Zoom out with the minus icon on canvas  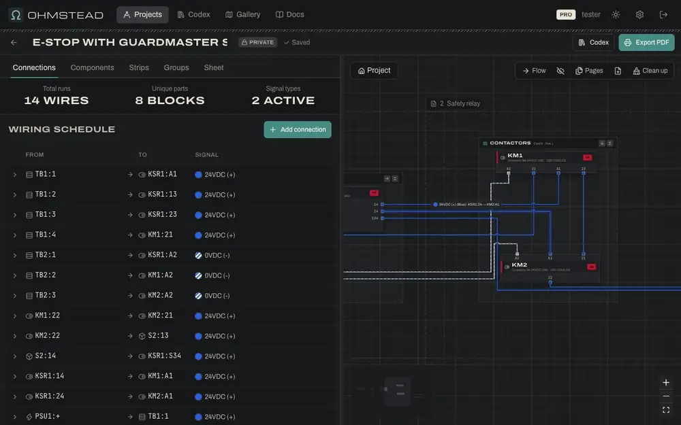pyautogui.click(x=666, y=396)
